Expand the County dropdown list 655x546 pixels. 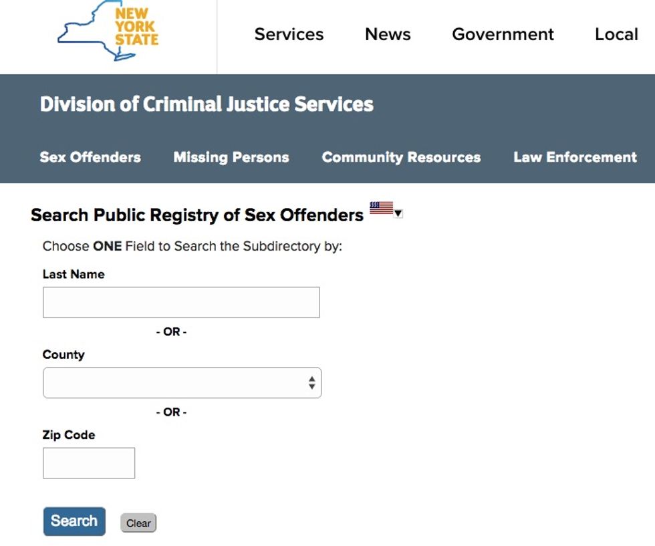(x=182, y=383)
